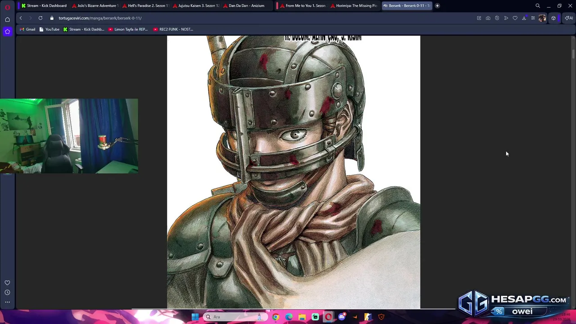The width and height of the screenshot is (576, 324).
Task: View site info via the padlock icon
Action: 52,18
